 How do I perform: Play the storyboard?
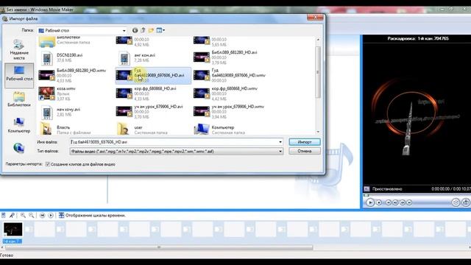pyautogui.click(x=51, y=216)
